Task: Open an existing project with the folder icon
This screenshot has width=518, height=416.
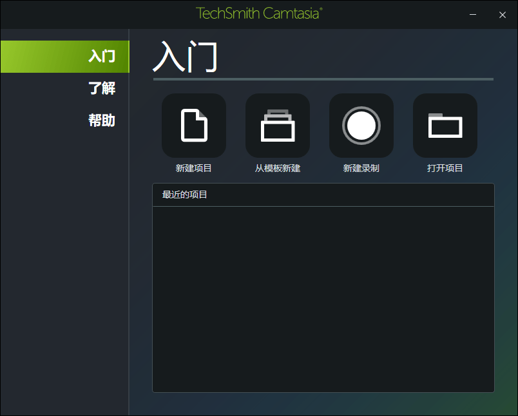Action: [x=445, y=126]
